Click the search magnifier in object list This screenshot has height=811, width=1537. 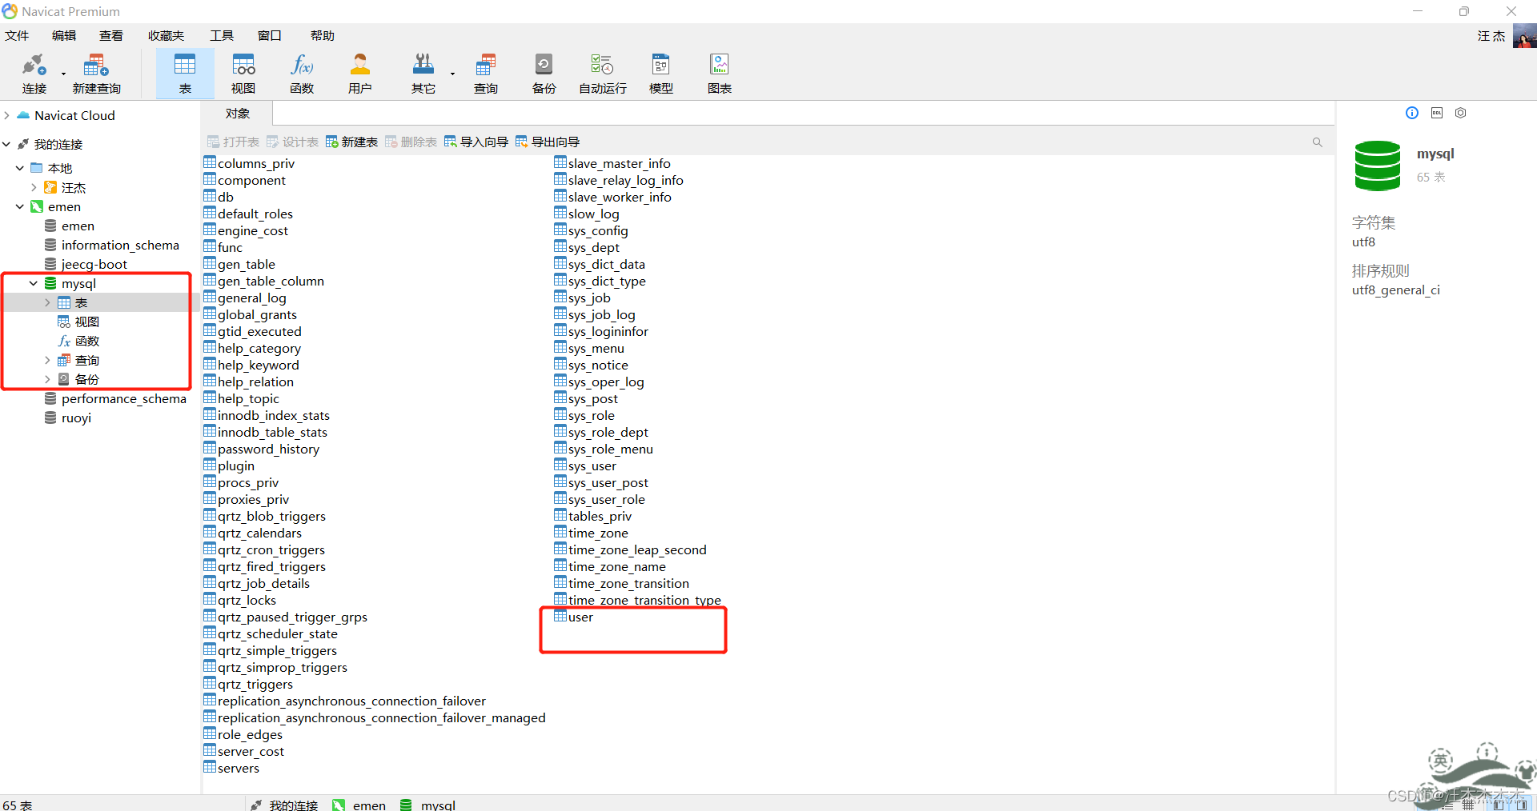(x=1318, y=142)
